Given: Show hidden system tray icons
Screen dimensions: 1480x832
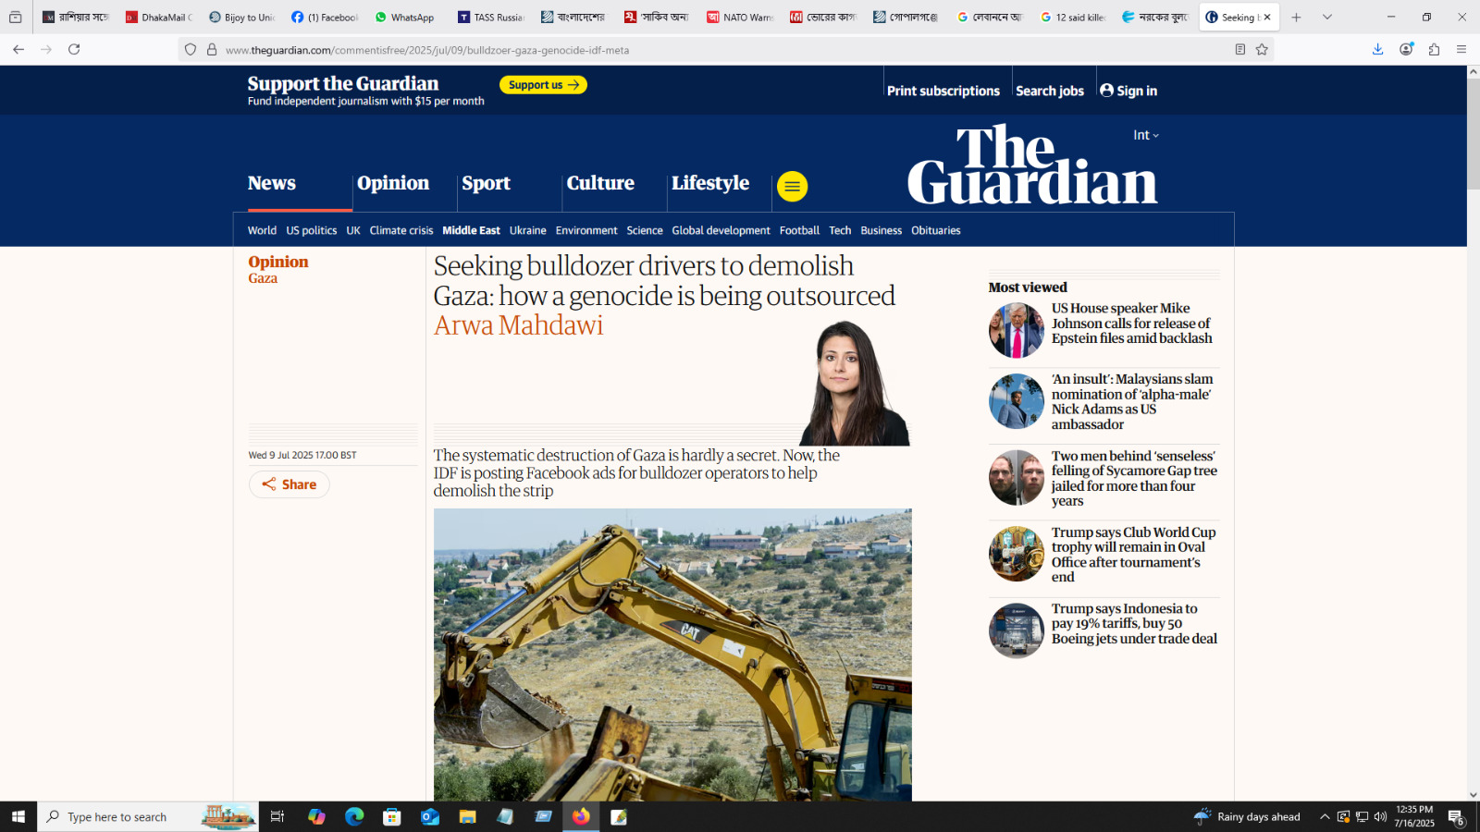Looking at the screenshot, I should click(x=1325, y=816).
